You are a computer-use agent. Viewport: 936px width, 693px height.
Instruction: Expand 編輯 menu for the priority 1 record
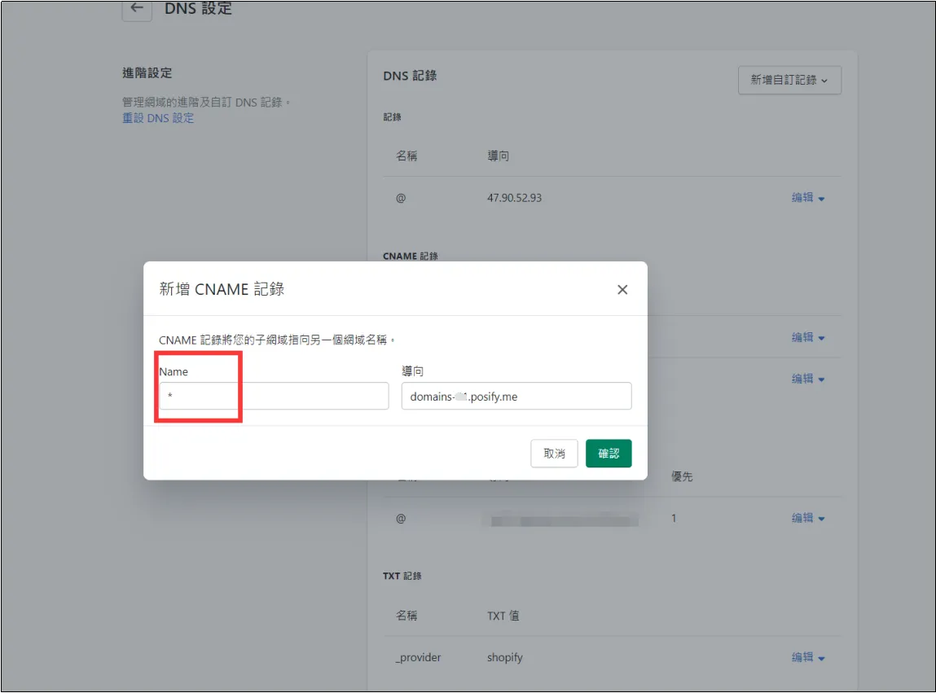pyautogui.click(x=808, y=518)
